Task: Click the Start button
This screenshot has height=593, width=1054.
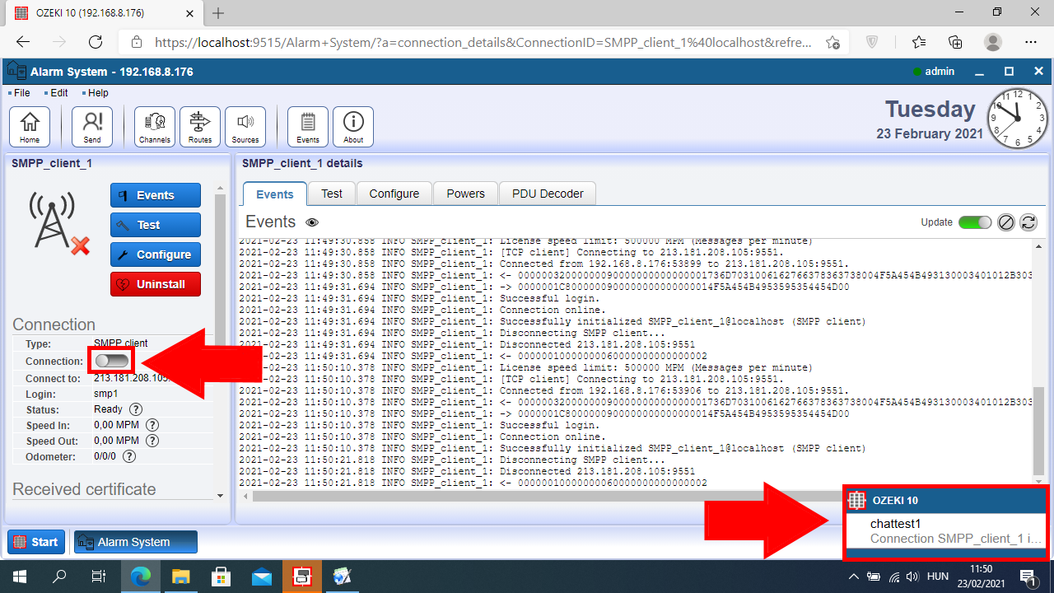Action: click(36, 542)
